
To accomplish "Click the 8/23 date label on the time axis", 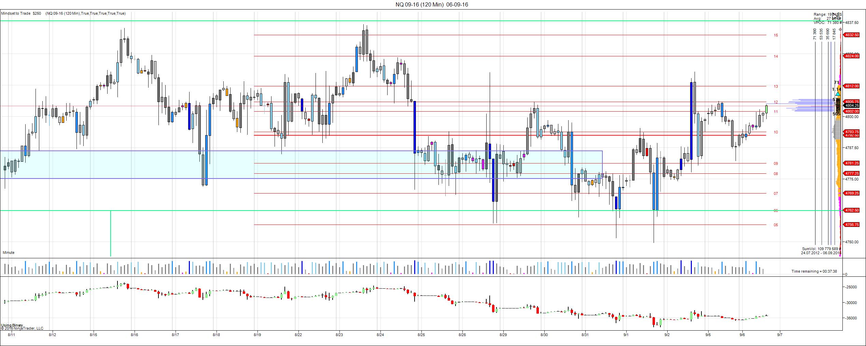I will [x=339, y=335].
